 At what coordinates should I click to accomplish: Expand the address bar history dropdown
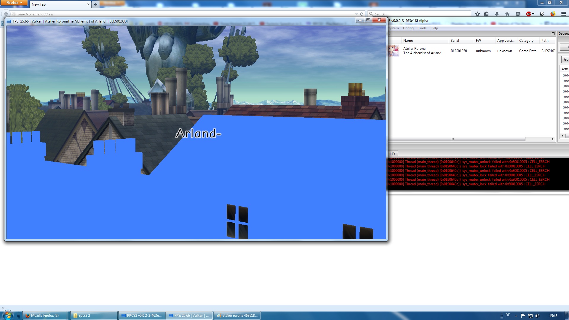point(357,14)
